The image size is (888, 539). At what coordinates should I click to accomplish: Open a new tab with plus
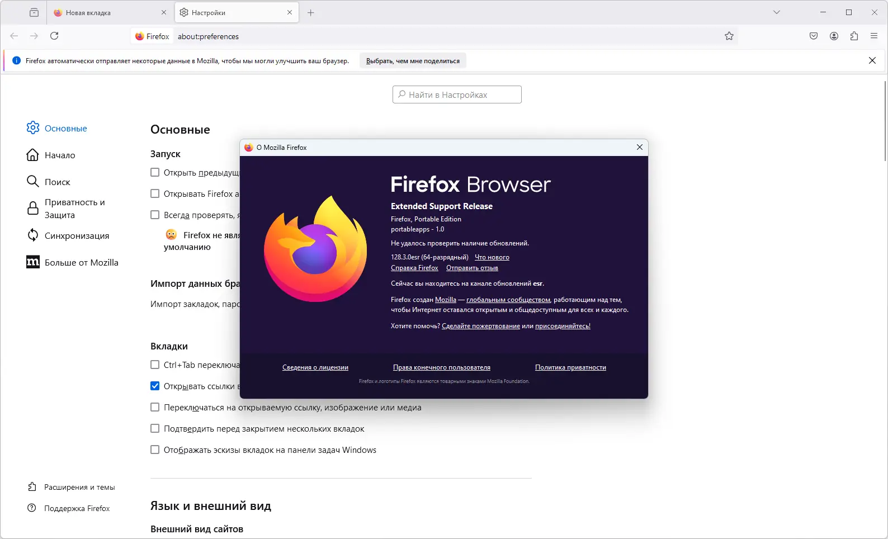click(311, 13)
